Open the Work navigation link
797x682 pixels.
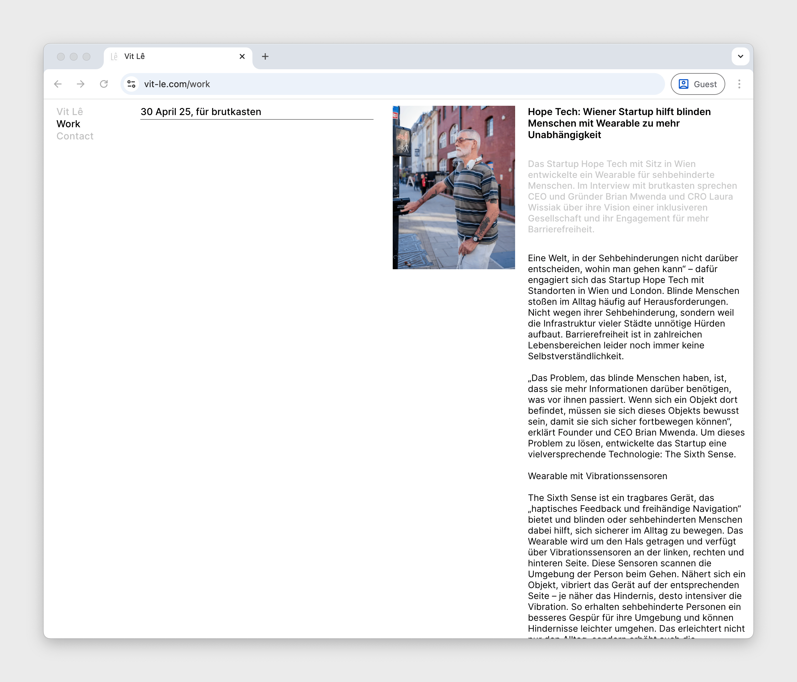click(x=68, y=124)
